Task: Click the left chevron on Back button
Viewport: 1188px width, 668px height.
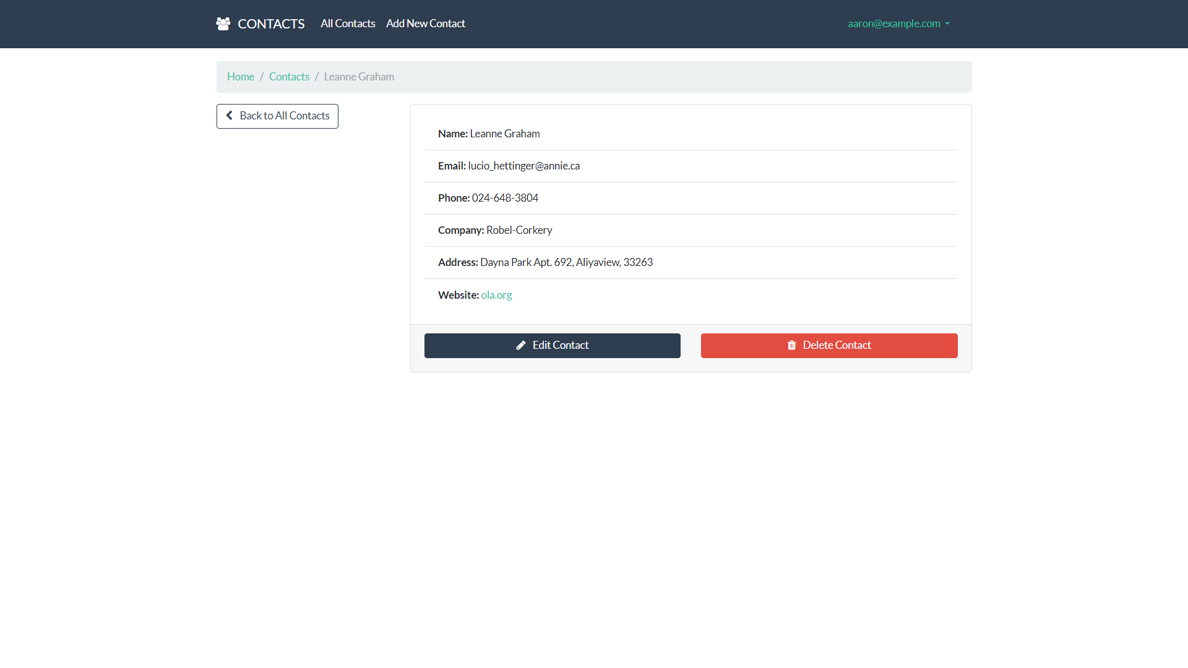Action: (x=230, y=116)
